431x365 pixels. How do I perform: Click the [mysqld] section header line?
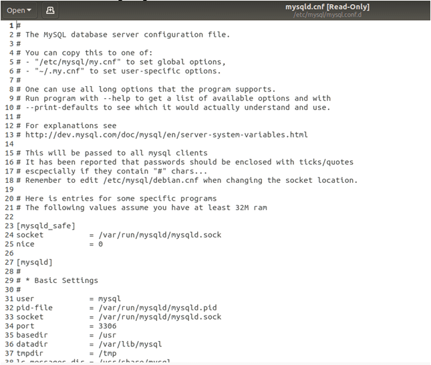click(x=34, y=262)
